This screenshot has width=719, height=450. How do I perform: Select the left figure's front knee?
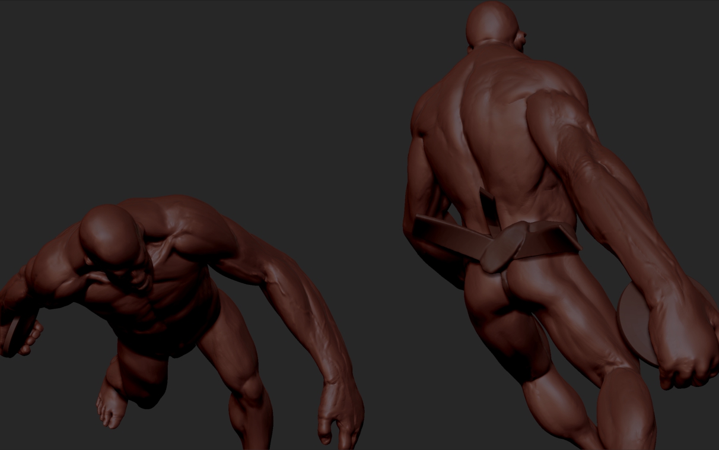point(251,392)
